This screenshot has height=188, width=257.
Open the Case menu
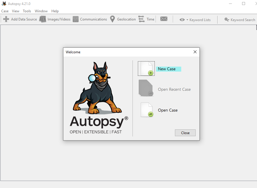[x=5, y=11]
